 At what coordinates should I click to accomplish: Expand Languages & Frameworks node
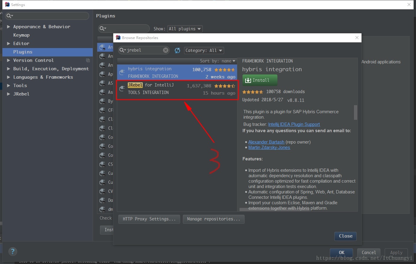click(x=8, y=77)
